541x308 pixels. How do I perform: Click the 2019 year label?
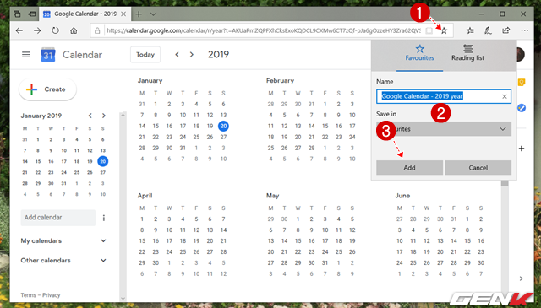218,55
